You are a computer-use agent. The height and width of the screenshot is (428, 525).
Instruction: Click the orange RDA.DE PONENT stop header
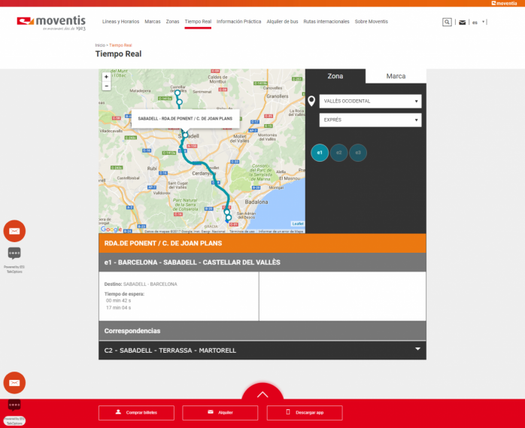tap(262, 243)
